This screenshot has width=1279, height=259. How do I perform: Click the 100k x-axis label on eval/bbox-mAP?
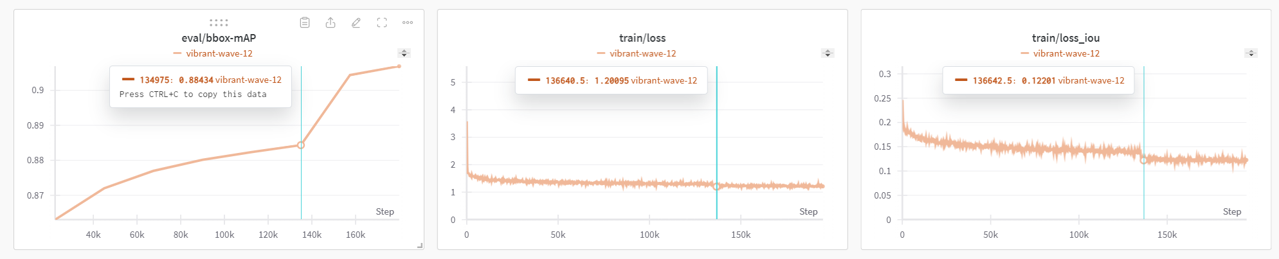pyautogui.click(x=224, y=235)
